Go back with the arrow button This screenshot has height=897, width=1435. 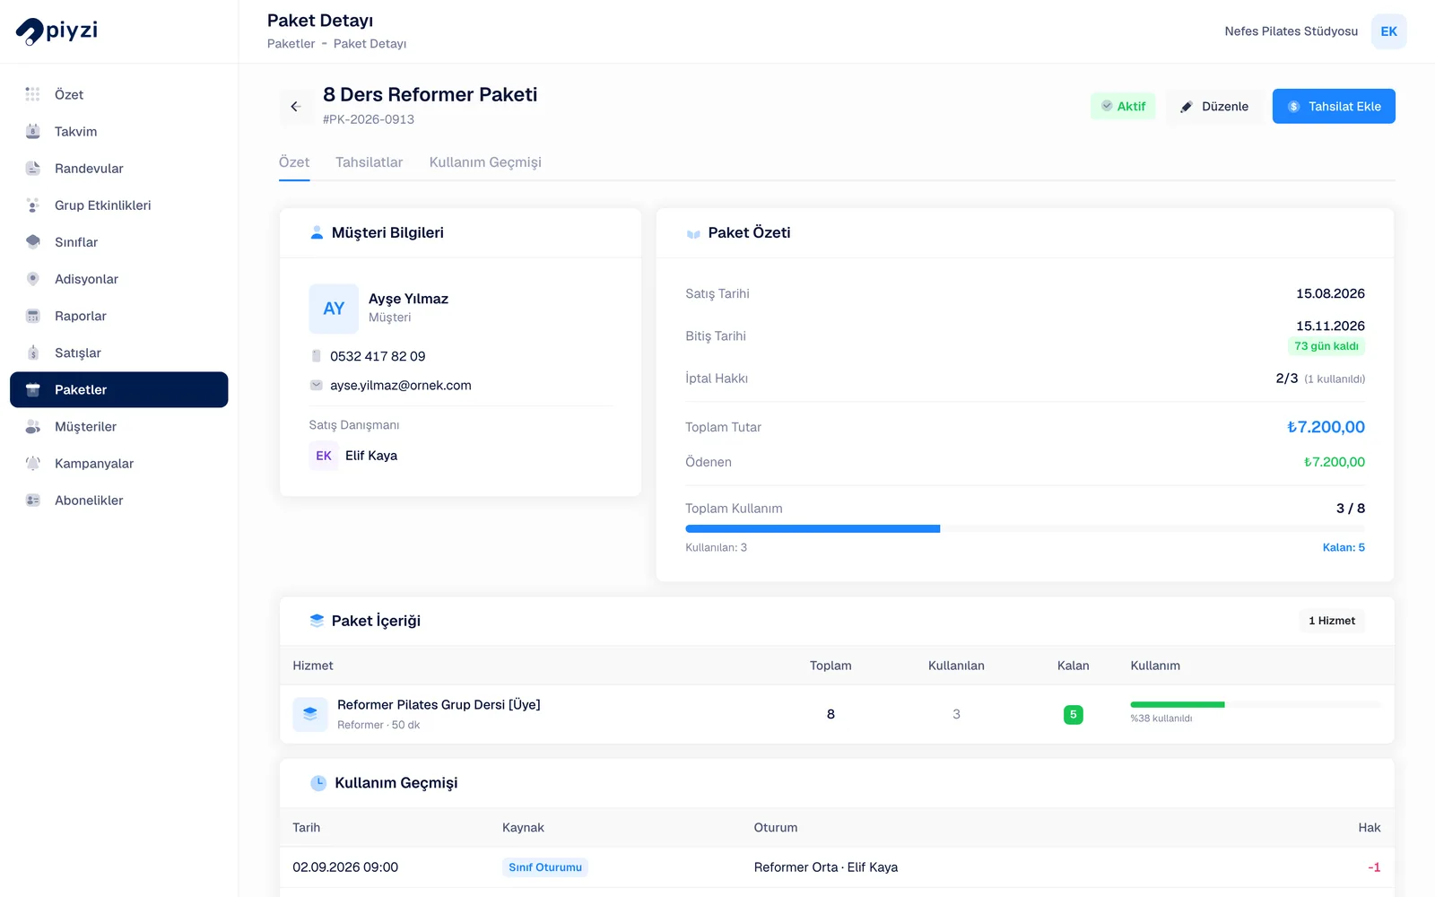(x=295, y=107)
